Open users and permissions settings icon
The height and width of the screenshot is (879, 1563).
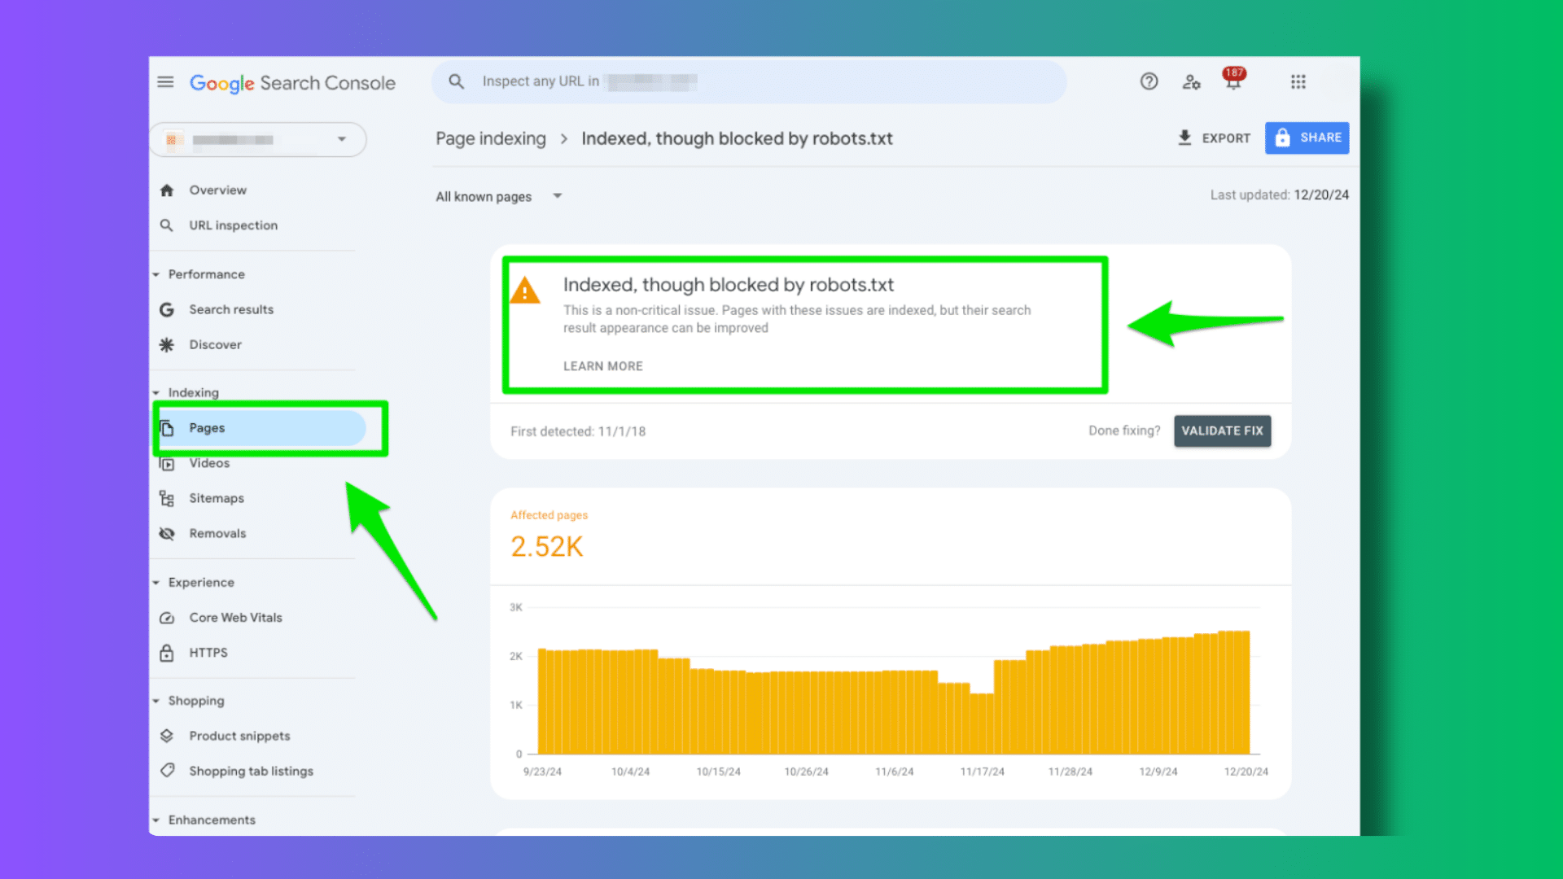pyautogui.click(x=1191, y=81)
